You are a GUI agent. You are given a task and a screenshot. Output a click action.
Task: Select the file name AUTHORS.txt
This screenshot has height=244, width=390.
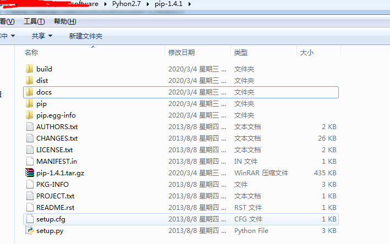[57, 127]
